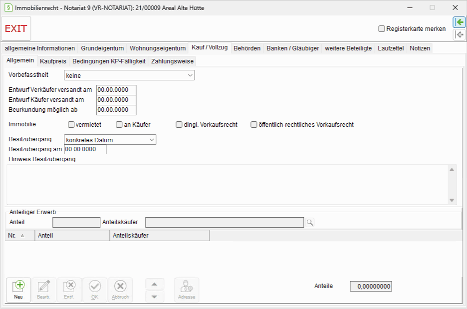
Task: Click the green arrow panel icon at top right
Action: tap(459, 22)
